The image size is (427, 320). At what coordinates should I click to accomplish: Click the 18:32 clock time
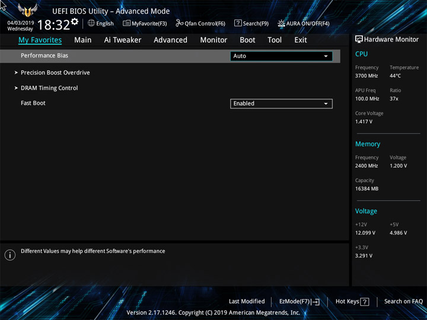[53, 25]
